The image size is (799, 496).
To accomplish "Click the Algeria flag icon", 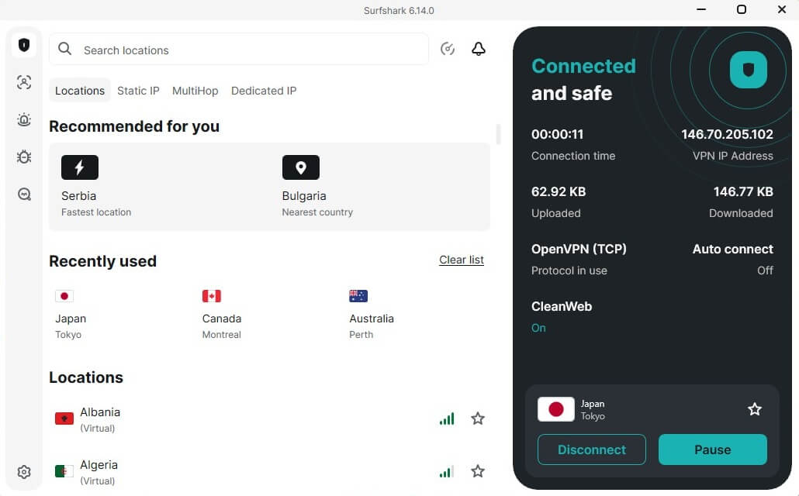I will click(x=64, y=471).
